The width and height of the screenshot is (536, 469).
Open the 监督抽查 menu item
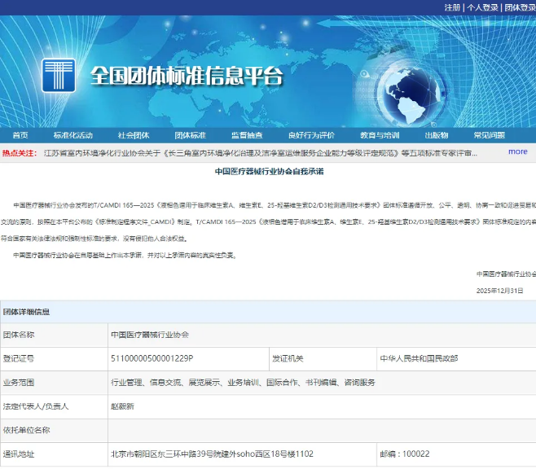click(x=247, y=135)
